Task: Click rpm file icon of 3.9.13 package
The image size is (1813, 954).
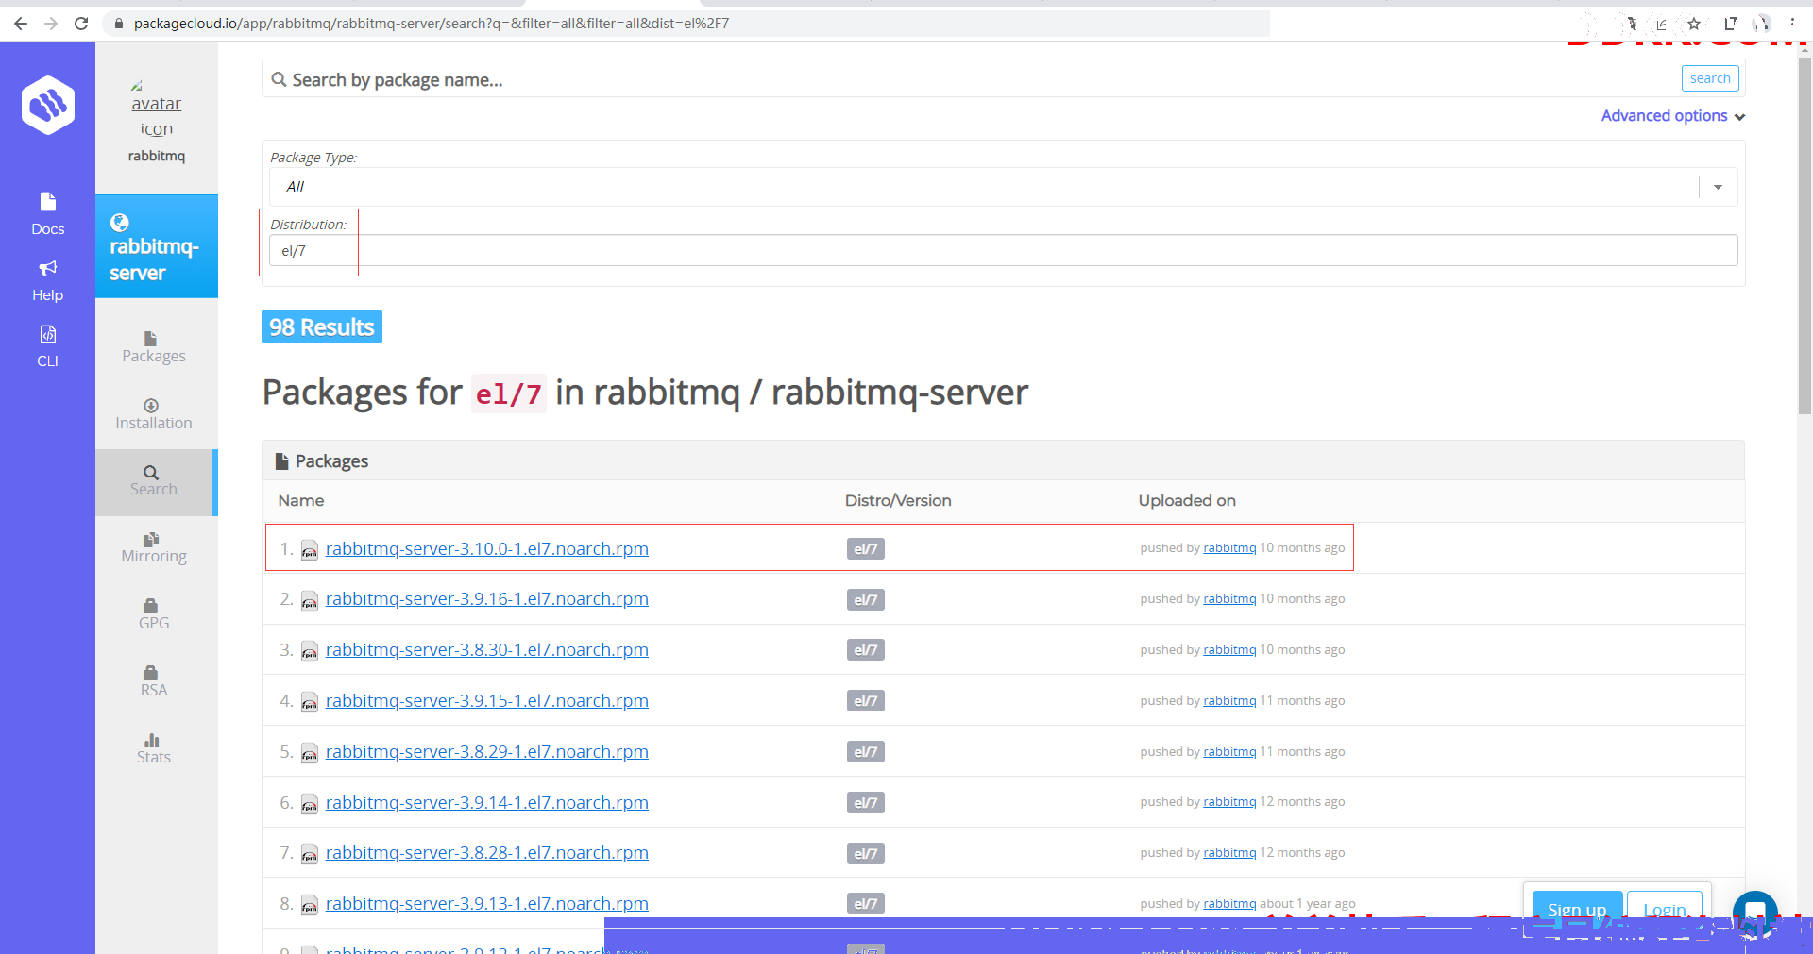Action: tap(310, 905)
